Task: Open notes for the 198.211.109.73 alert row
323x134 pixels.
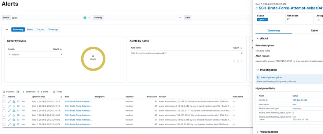Action: click(18, 115)
